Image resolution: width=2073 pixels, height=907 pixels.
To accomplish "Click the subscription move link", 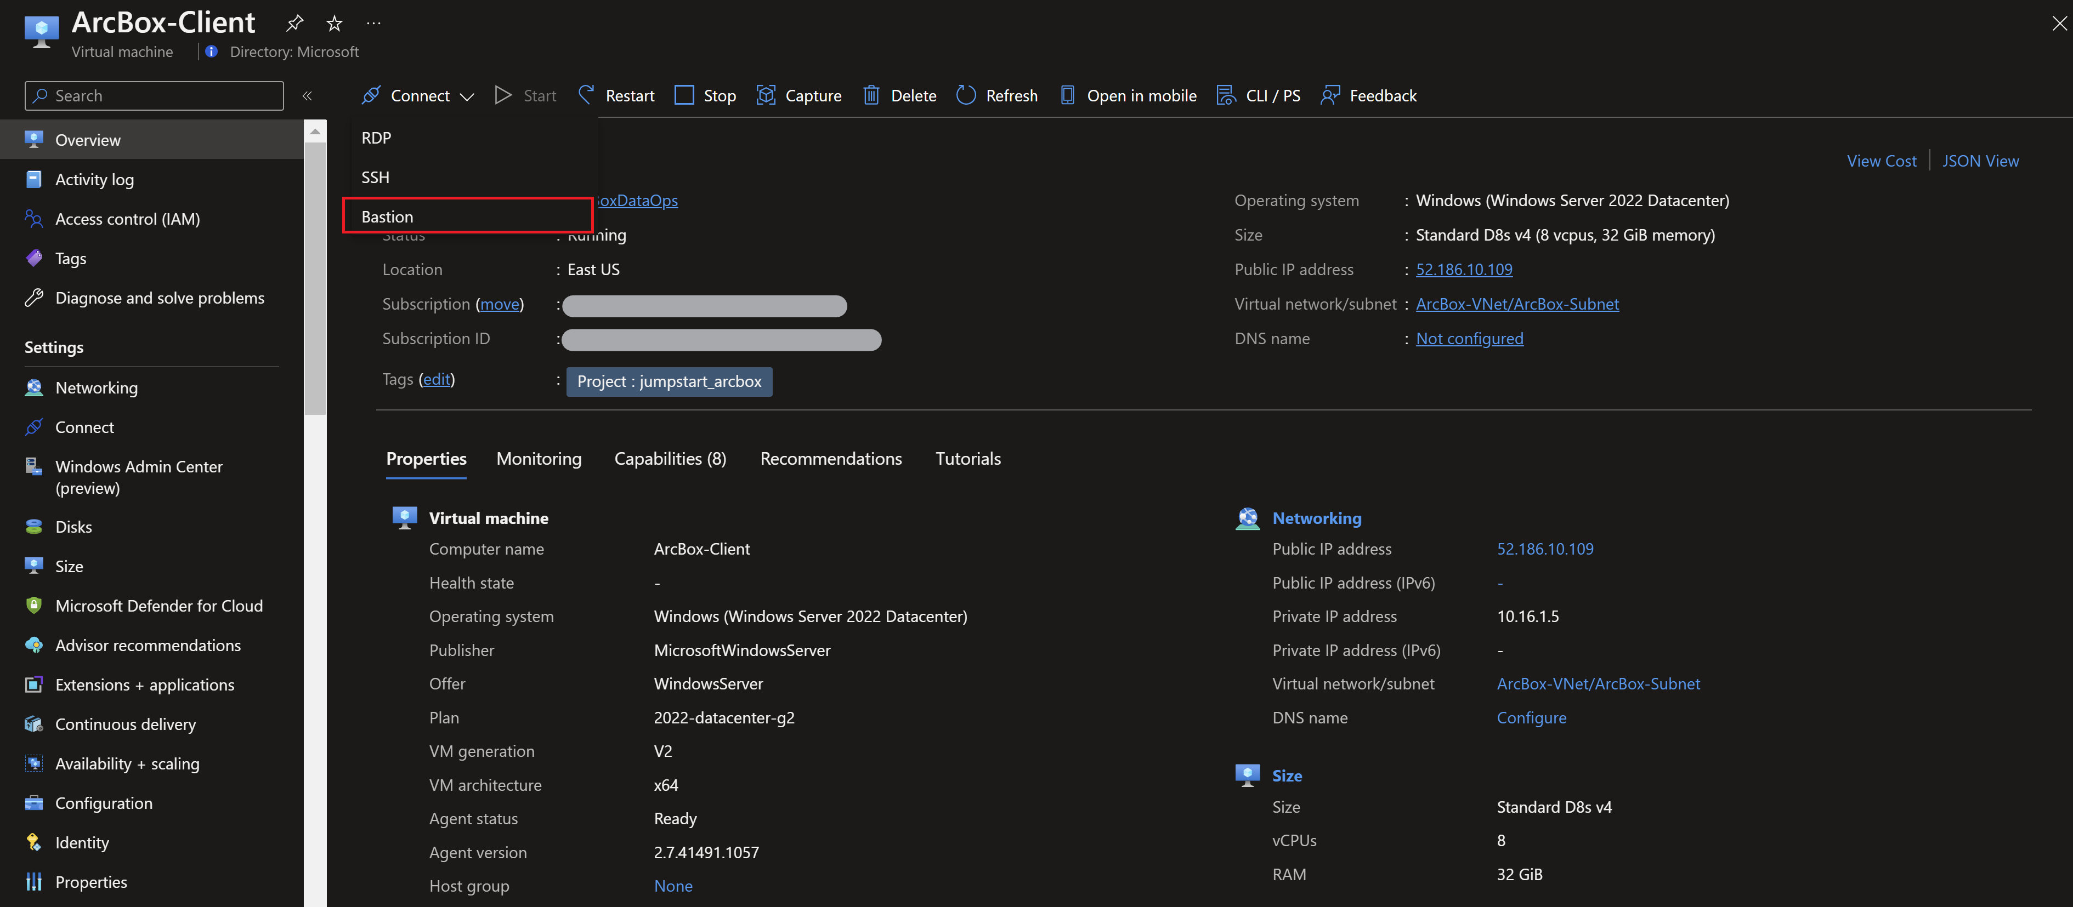I will pyautogui.click(x=500, y=304).
